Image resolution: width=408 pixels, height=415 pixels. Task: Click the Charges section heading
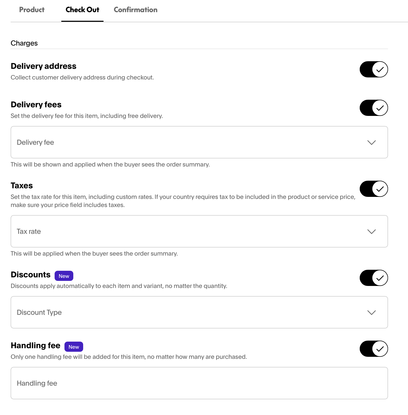point(24,43)
